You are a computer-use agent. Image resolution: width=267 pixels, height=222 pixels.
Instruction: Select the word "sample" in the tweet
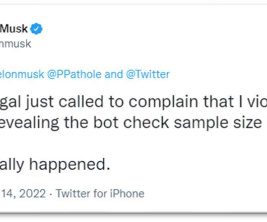201,123
